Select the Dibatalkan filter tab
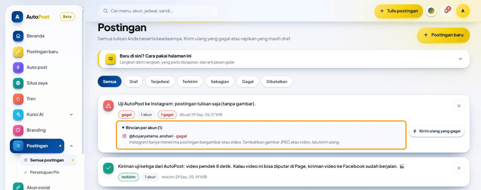The width and height of the screenshot is (481, 190). tap(277, 81)
